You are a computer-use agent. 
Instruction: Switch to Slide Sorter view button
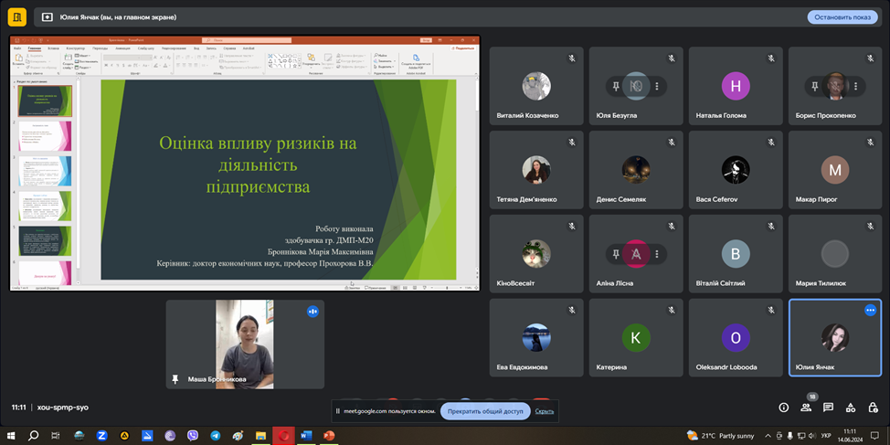[404, 288]
